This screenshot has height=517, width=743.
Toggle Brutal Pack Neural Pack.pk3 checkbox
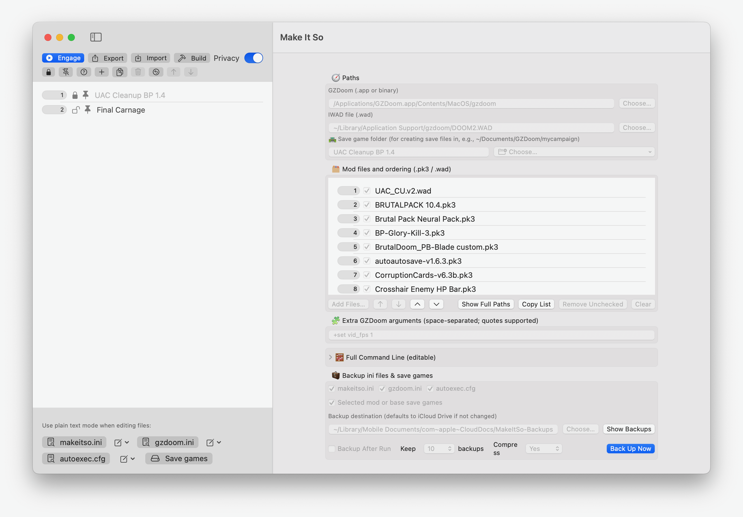pyautogui.click(x=367, y=219)
